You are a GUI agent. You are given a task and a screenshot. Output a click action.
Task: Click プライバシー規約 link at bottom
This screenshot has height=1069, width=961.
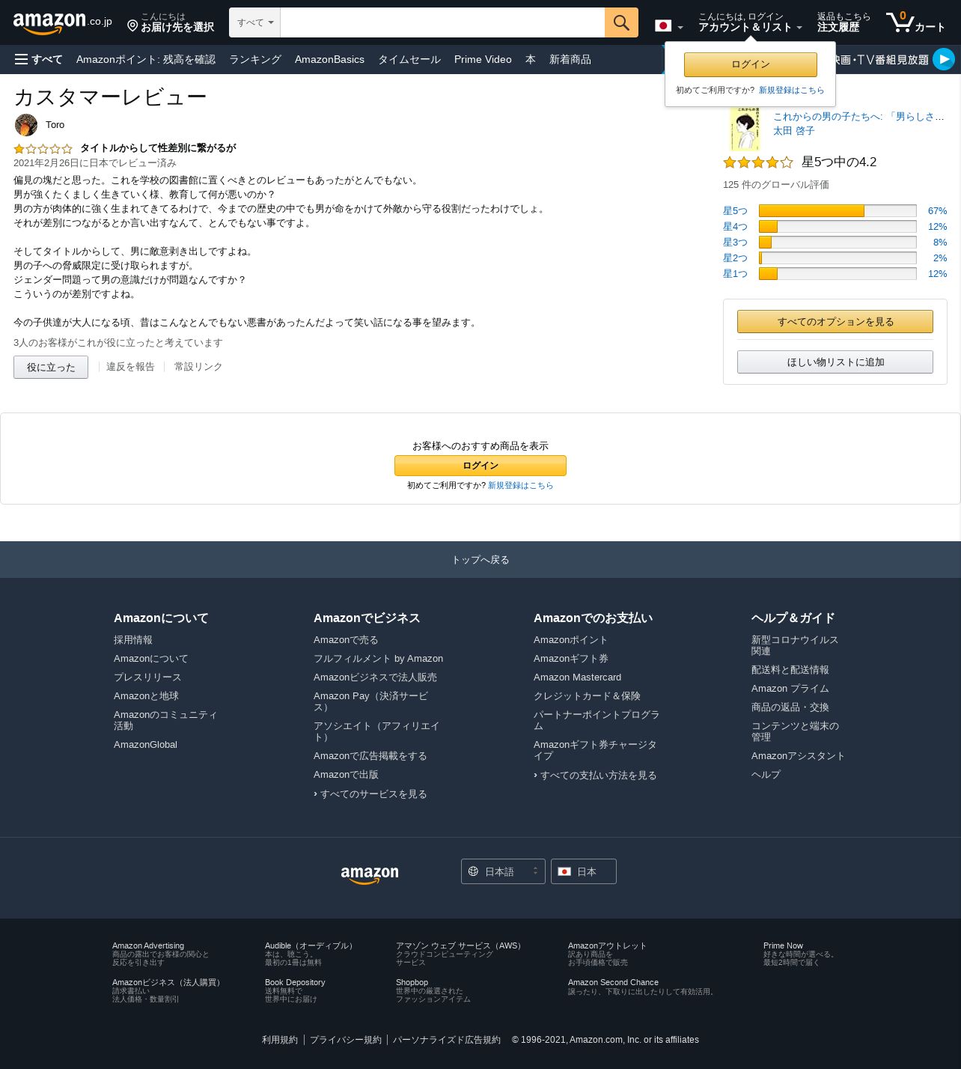346,1040
